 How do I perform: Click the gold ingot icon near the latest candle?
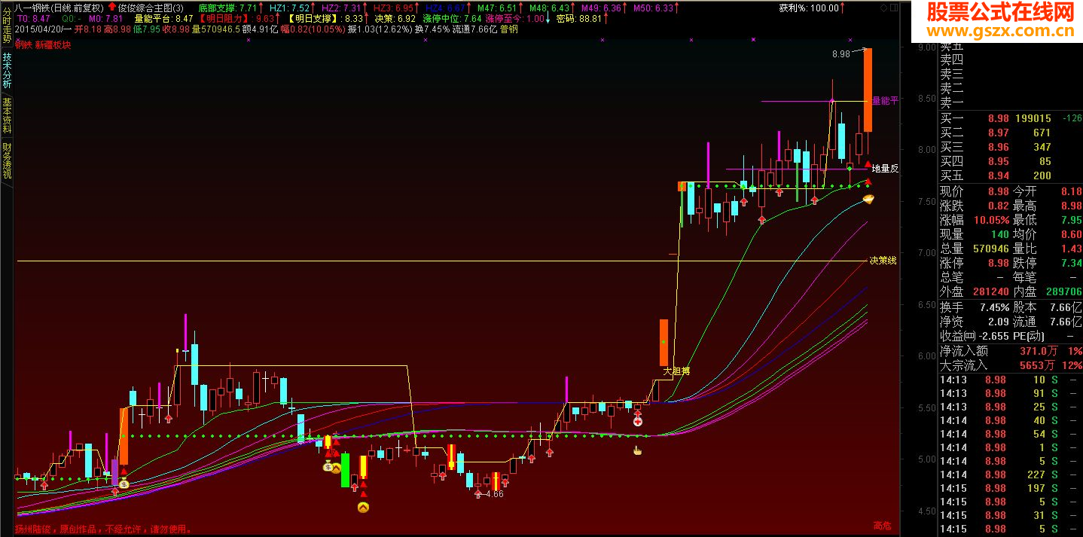point(868,199)
